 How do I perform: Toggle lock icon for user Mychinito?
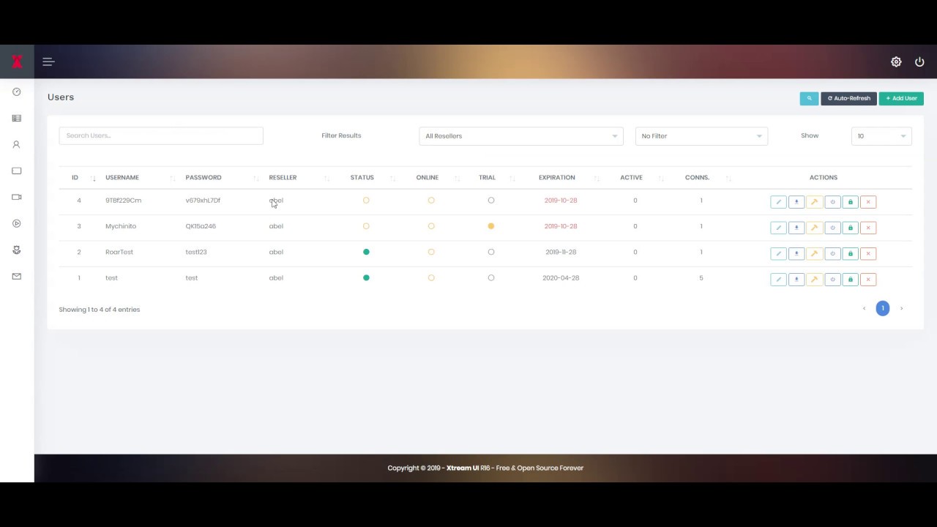[850, 228]
